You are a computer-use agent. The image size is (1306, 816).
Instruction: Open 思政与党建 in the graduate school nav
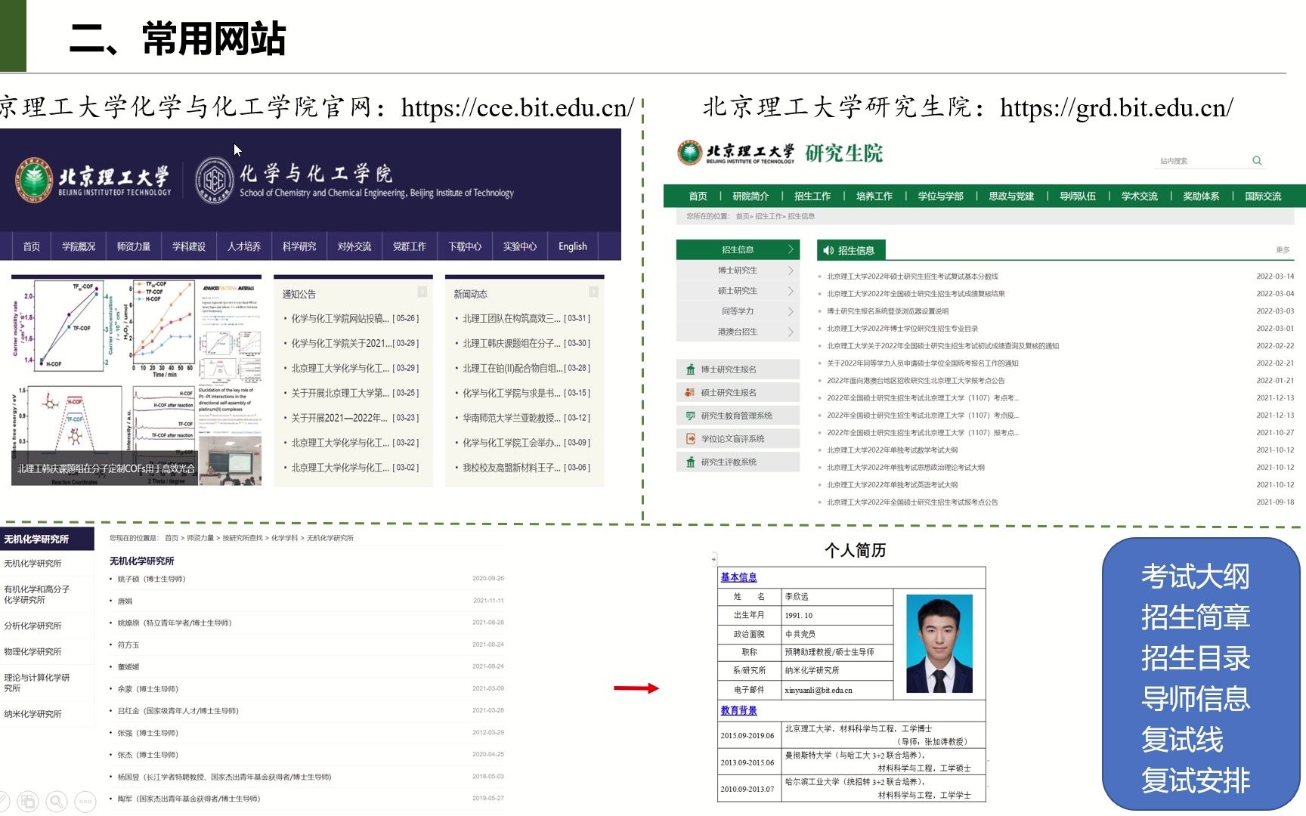pos(1011,196)
